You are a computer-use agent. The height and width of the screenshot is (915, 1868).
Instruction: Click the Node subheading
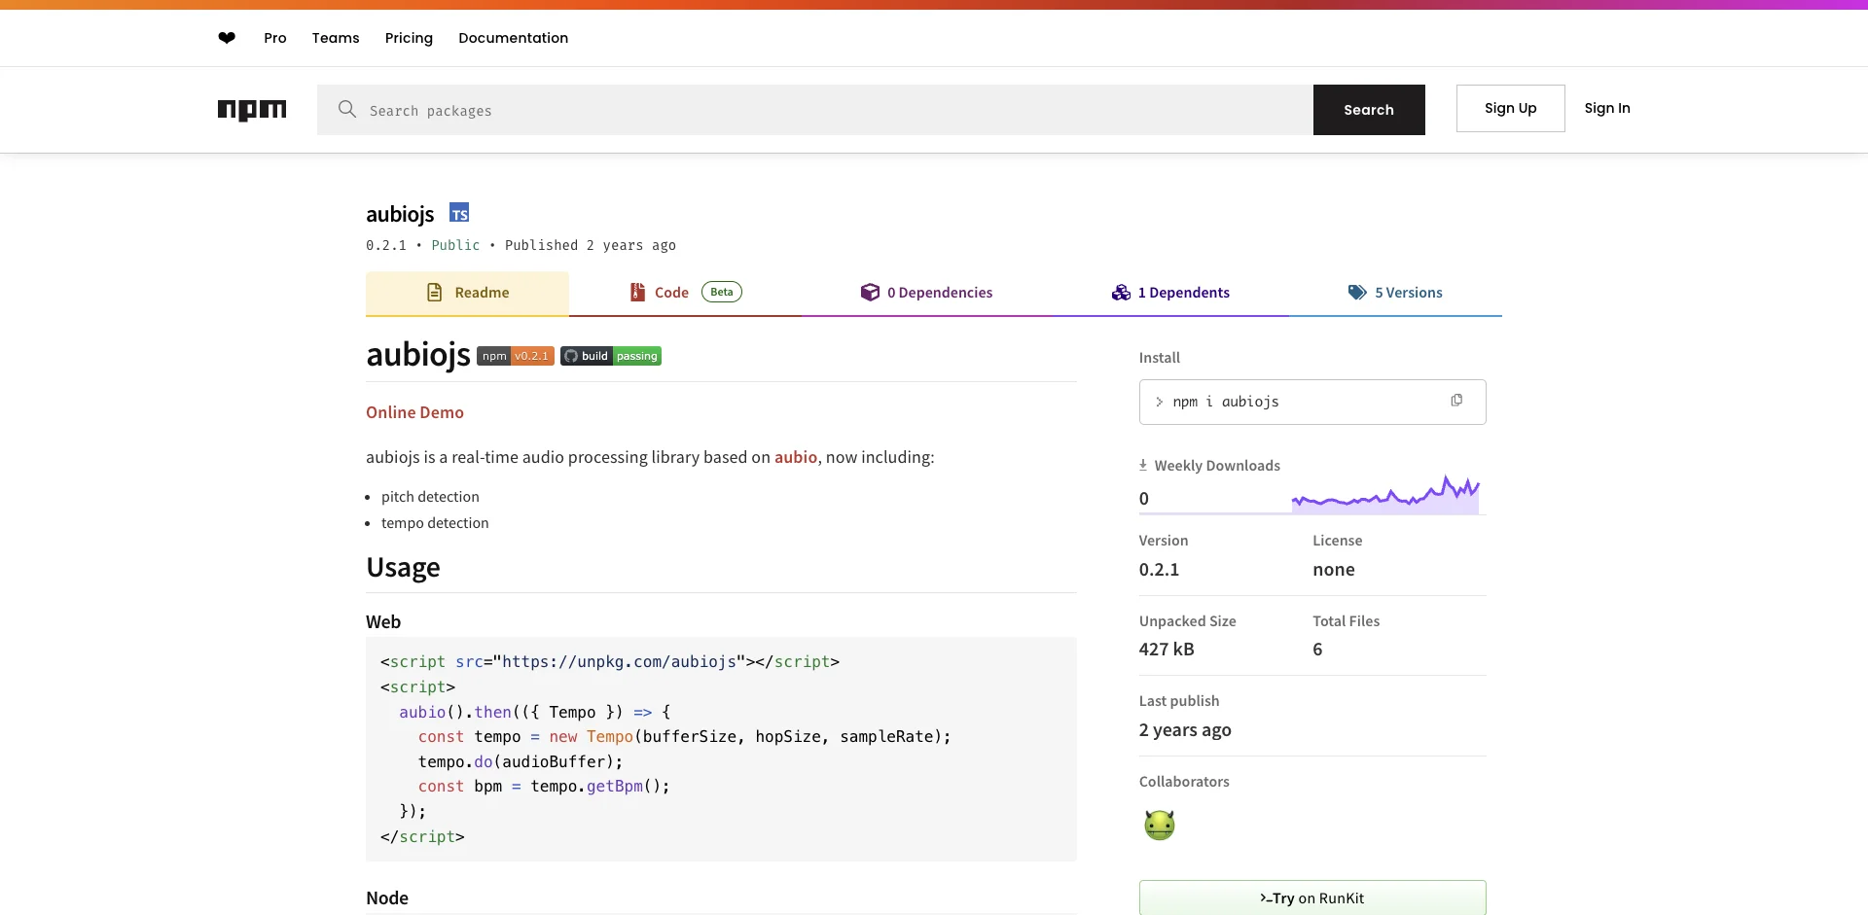pyautogui.click(x=387, y=897)
